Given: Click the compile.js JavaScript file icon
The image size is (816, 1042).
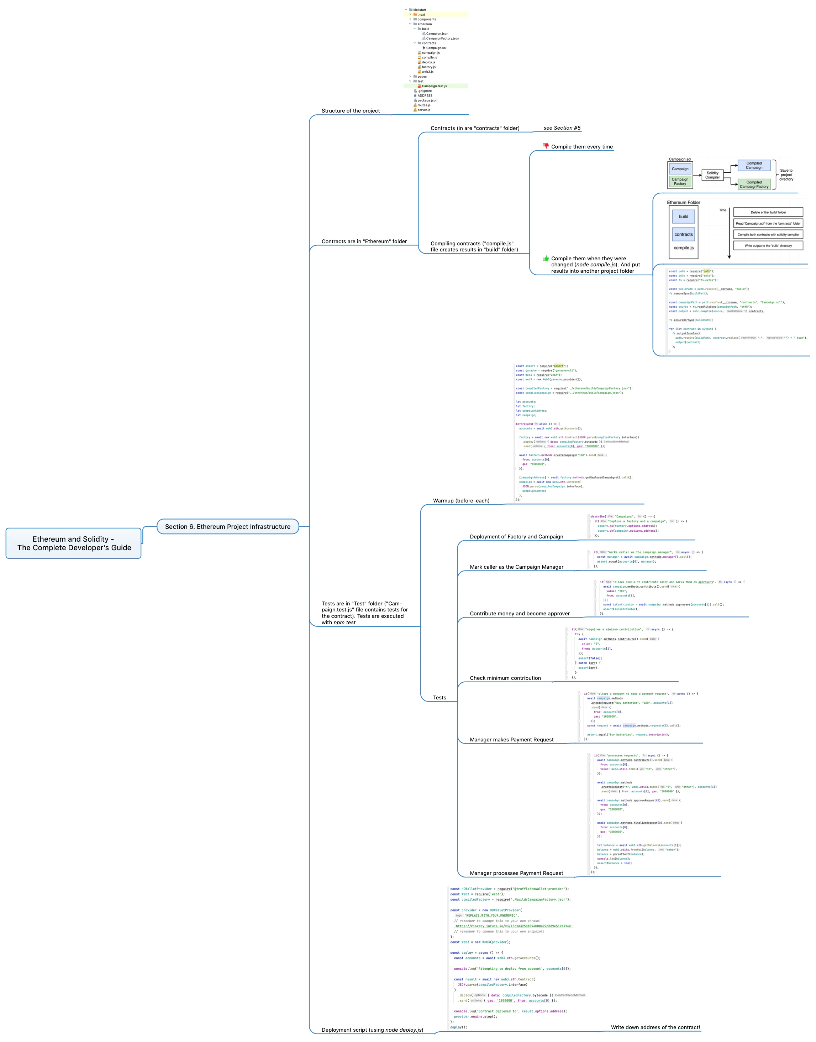Looking at the screenshot, I should click(x=420, y=57).
